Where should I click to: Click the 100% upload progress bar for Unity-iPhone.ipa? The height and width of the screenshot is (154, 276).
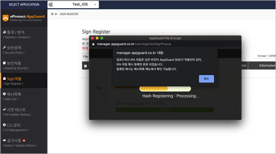click(164, 110)
